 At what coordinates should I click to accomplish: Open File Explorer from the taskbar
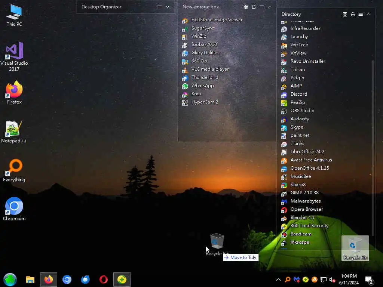click(30, 280)
